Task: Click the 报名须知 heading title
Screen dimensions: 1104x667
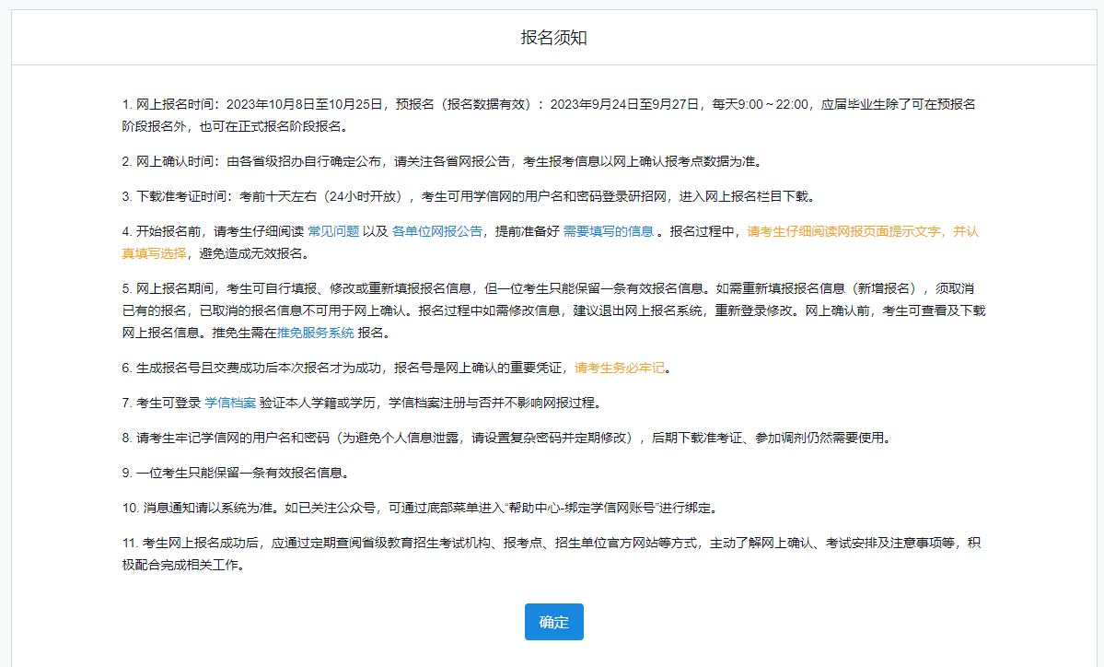Action: [x=553, y=38]
